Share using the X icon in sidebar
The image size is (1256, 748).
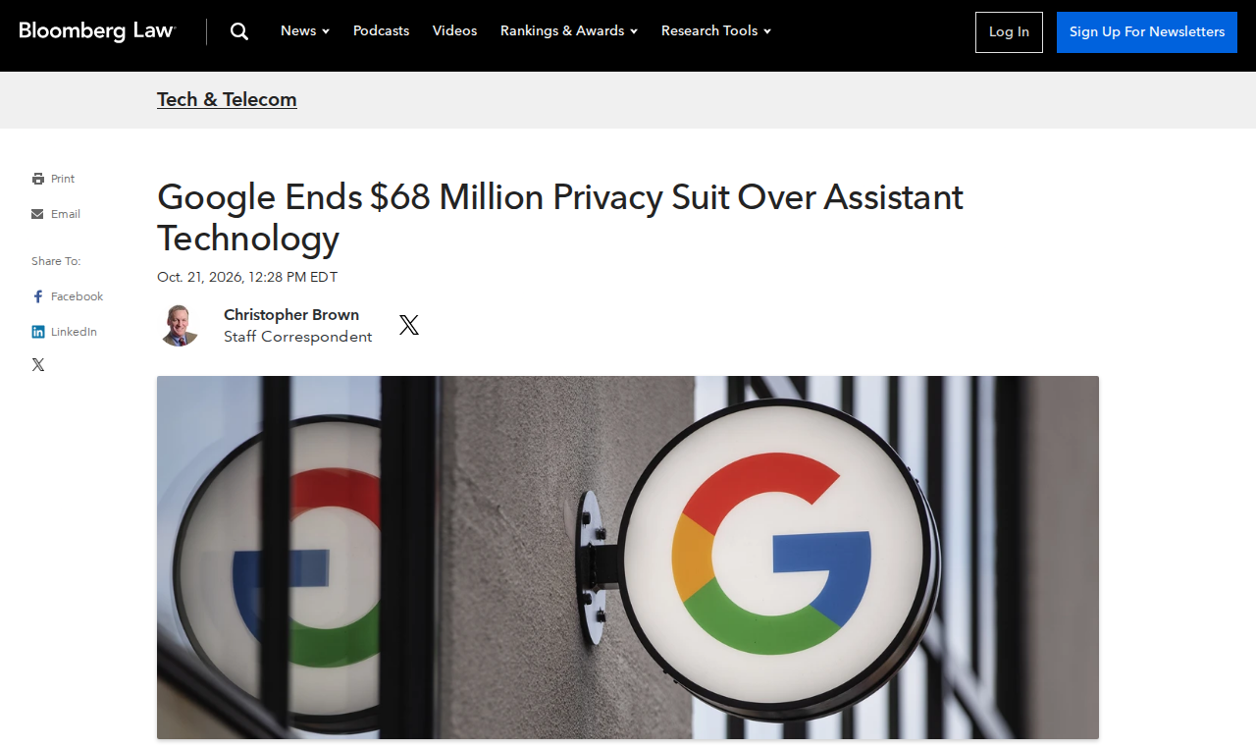coord(38,365)
